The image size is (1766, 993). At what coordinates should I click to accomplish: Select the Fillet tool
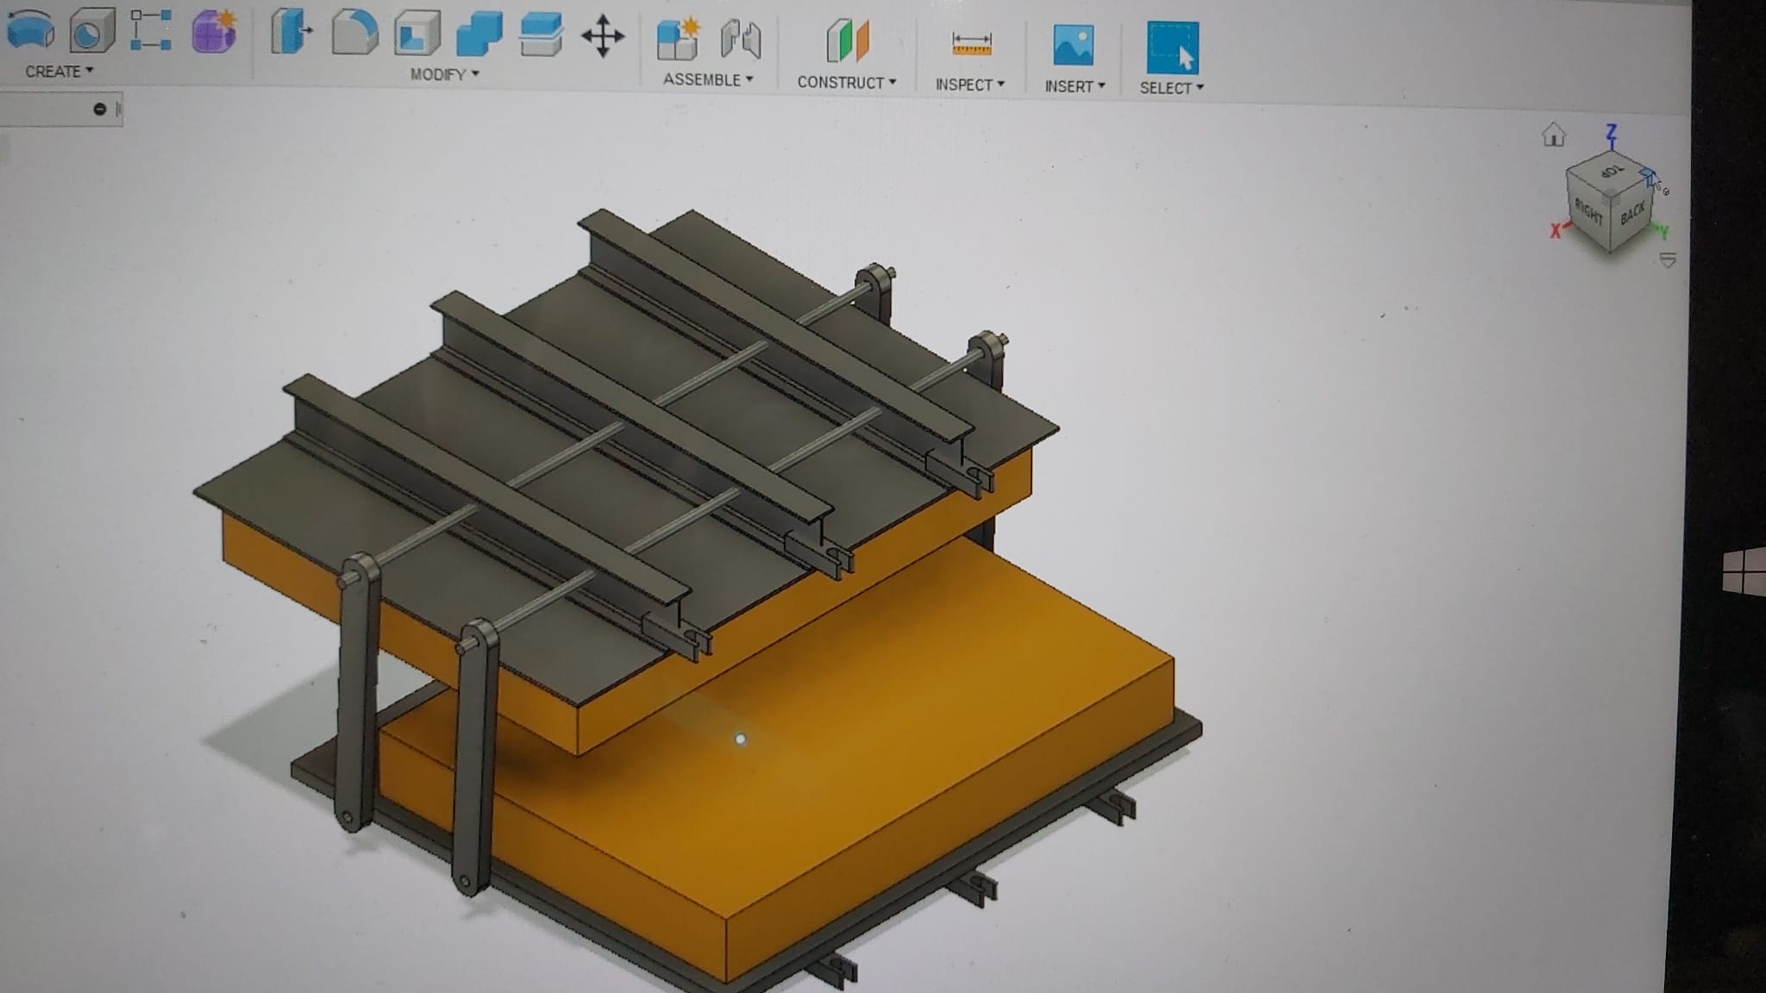(x=354, y=33)
